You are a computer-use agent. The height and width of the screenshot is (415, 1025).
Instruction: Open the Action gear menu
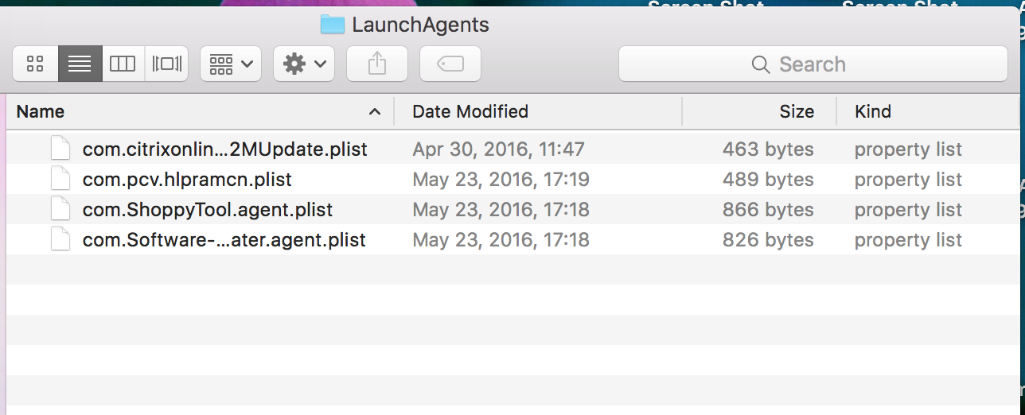click(304, 64)
